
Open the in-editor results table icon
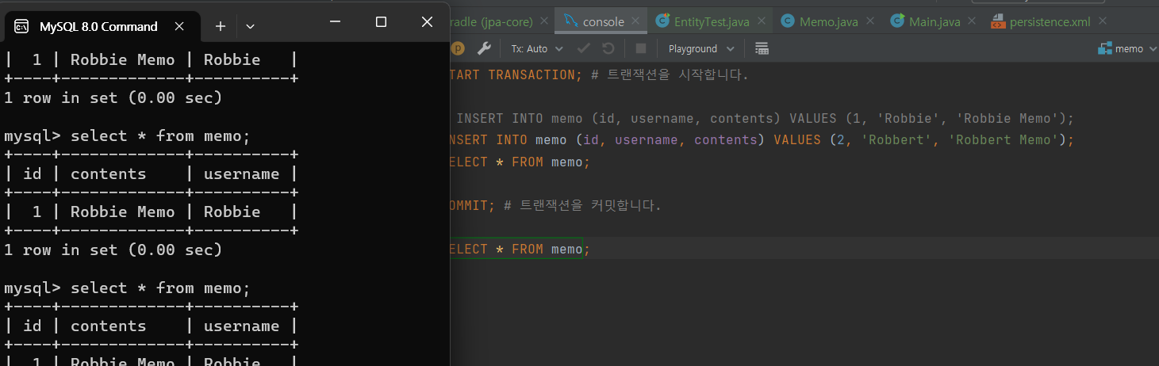762,48
